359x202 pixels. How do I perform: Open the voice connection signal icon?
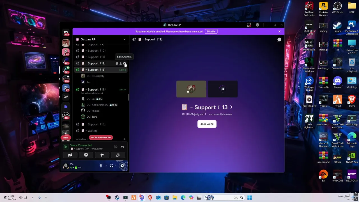[66, 147]
